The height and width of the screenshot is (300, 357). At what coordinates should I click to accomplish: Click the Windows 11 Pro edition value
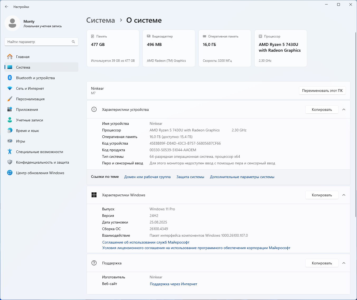pyautogui.click(x=162, y=209)
